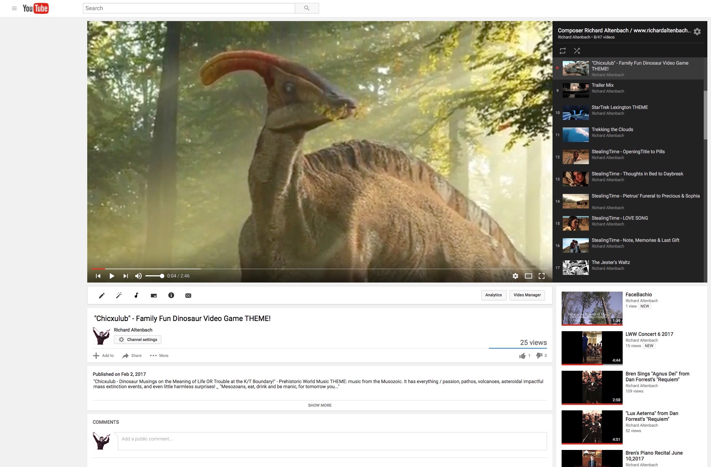
Task: Open Subtitles CC editor
Action: 188,296
